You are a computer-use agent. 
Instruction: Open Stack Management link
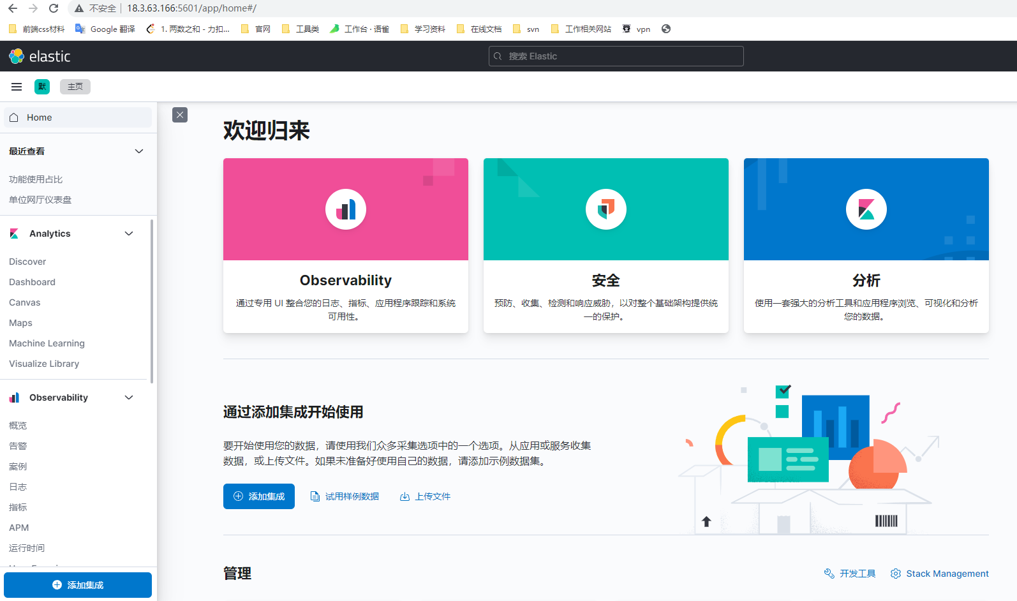[940, 574]
